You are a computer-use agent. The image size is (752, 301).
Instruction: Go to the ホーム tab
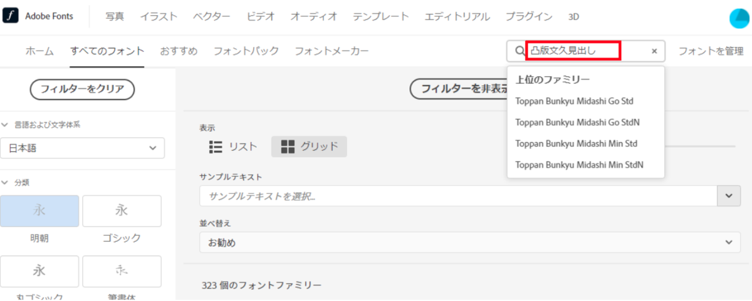(39, 51)
